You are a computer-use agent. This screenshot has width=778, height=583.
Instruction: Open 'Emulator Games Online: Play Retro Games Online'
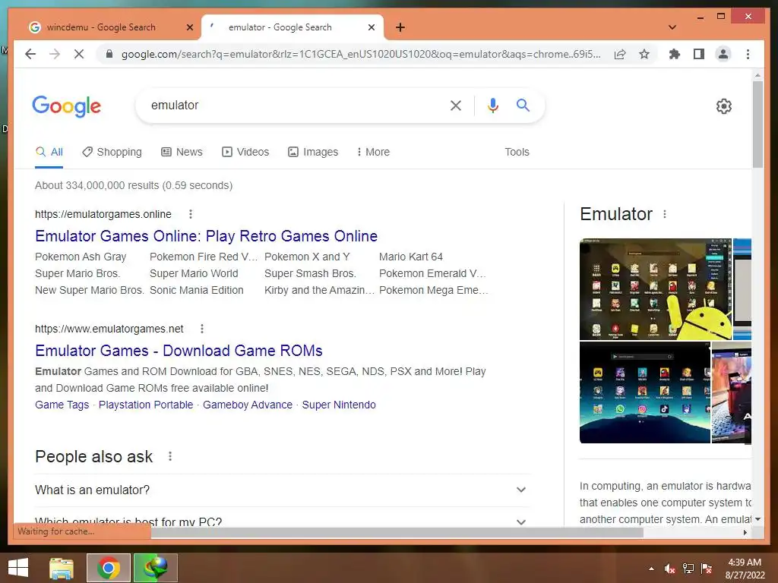click(207, 236)
